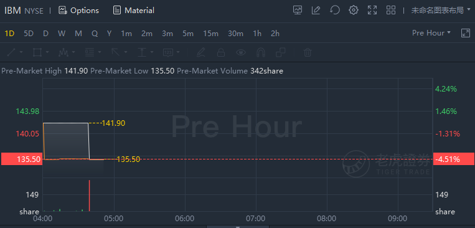Toggle the lock drawings icon
Image resolution: width=475 pixels, height=228 pixels.
(221, 53)
